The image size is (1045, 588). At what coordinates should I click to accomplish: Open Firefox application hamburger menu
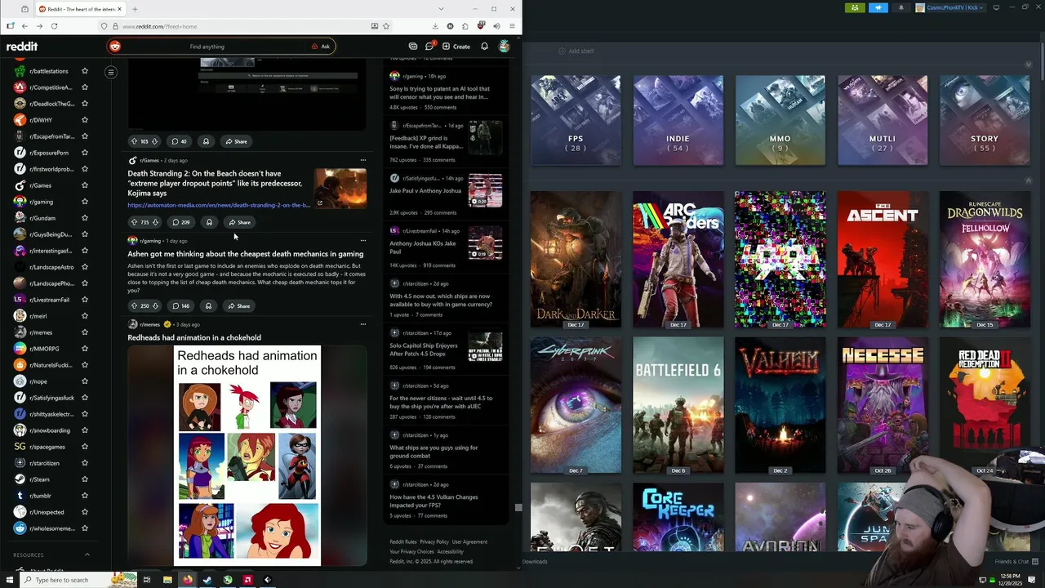(x=512, y=26)
